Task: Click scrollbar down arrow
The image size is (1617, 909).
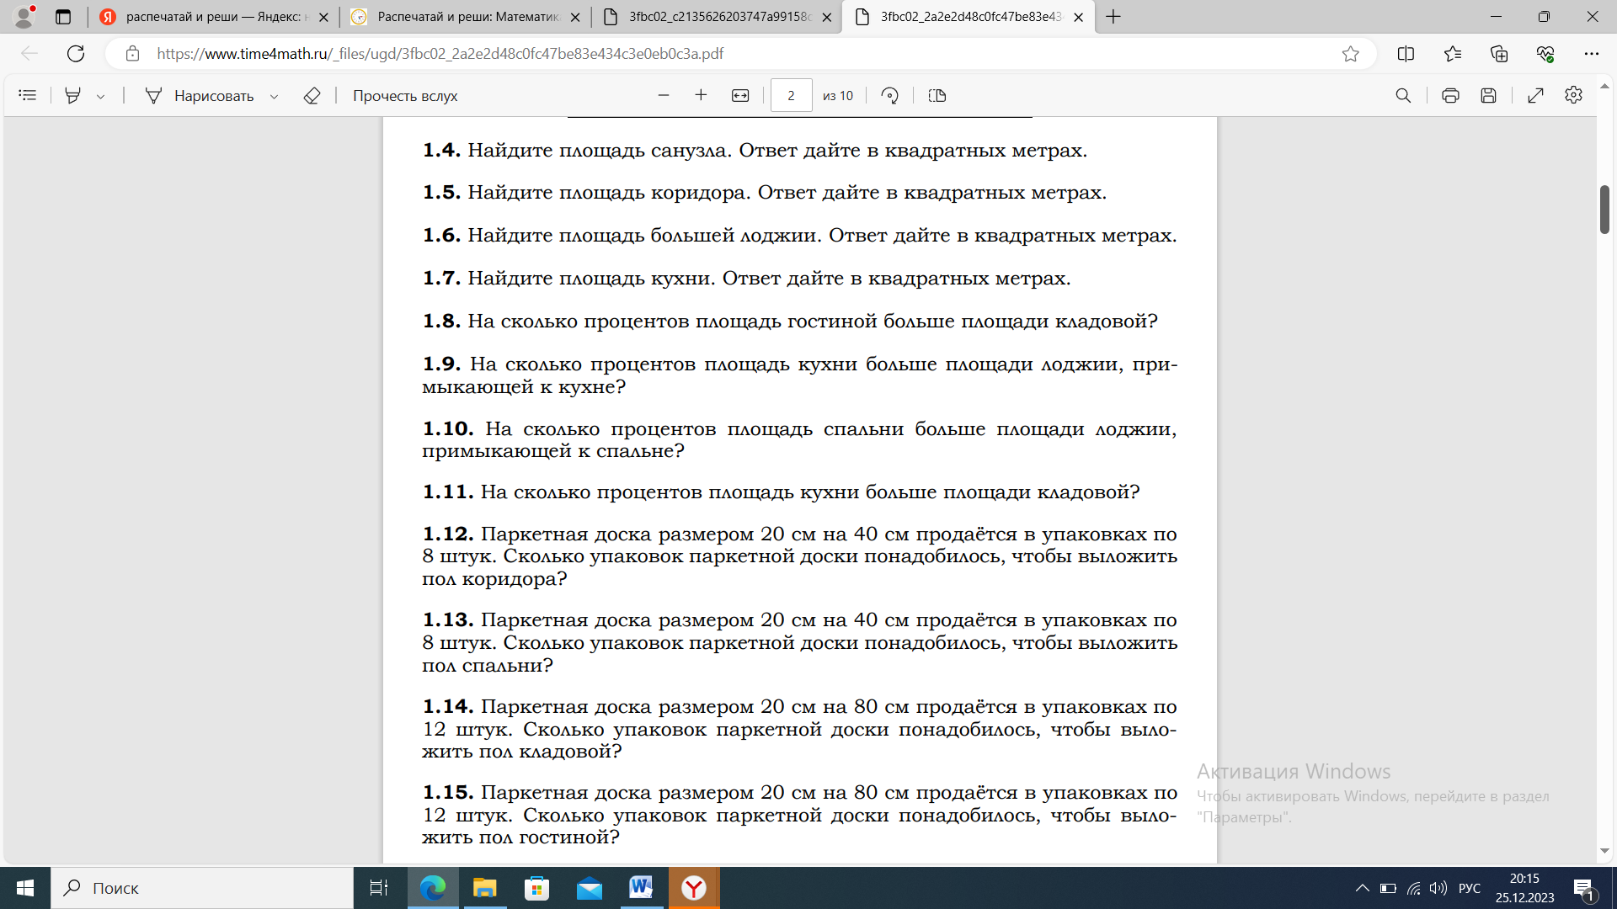Action: [x=1604, y=851]
